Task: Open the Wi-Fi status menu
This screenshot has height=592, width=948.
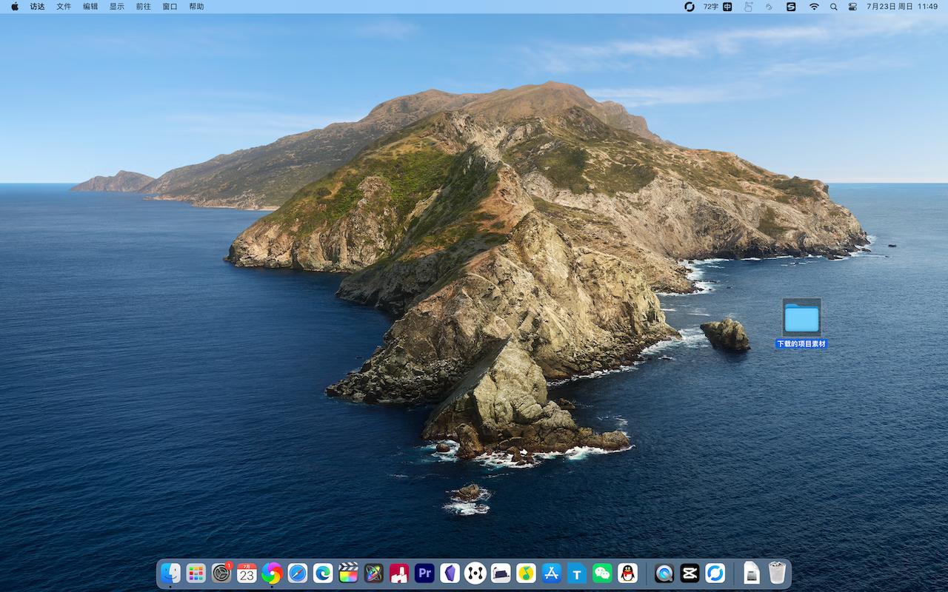Action: 814,7
